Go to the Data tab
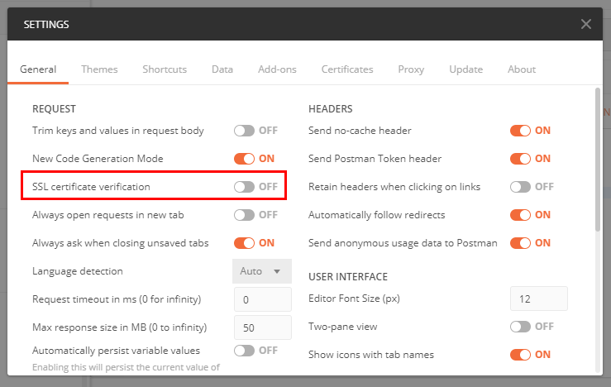611x387 pixels. point(222,69)
